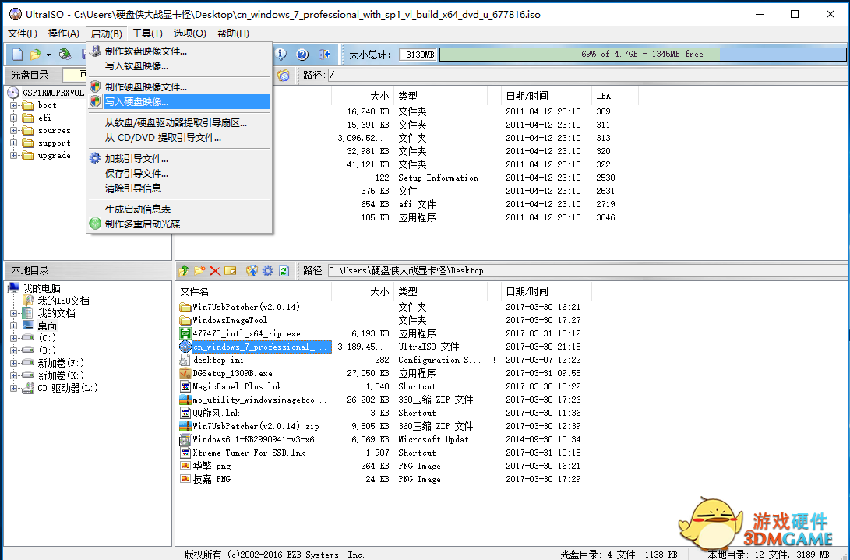Viewport: 850px width, 560px height.
Task: Select the GSP1RMCPRXVOL disc root node
Action: coord(53,93)
